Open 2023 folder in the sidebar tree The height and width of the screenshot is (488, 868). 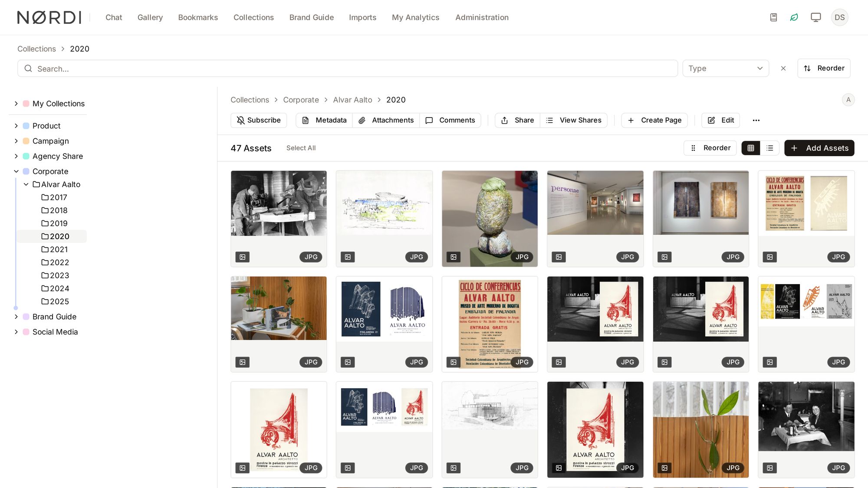pyautogui.click(x=55, y=275)
